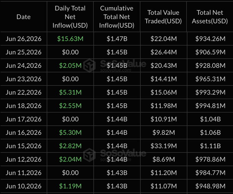Click the $978.86M net assets cell

[210, 159]
